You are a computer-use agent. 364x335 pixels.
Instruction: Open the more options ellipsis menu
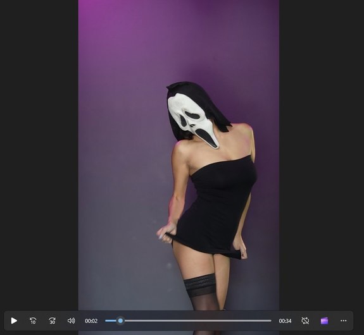(343, 321)
